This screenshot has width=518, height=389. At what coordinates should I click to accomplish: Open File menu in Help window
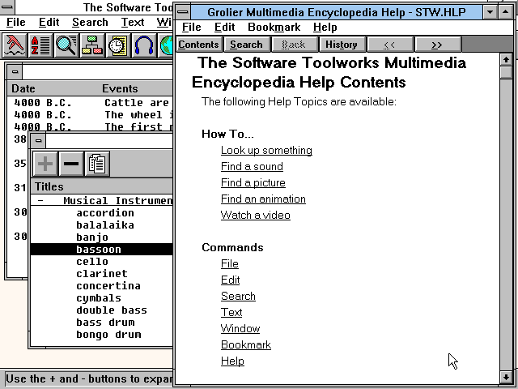(192, 27)
